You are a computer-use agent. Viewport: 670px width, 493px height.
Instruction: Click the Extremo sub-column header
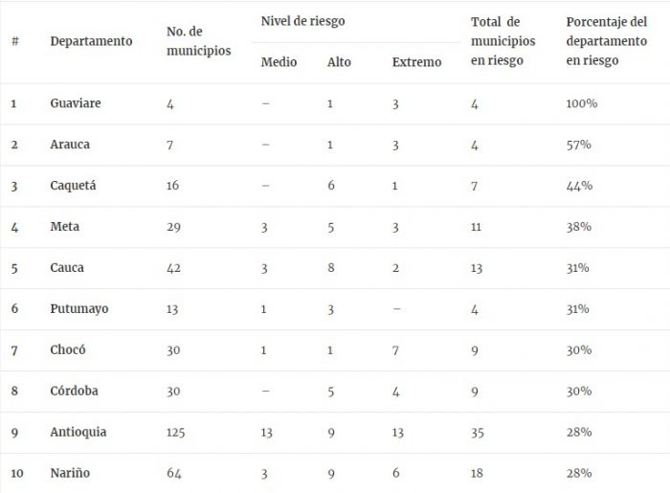416,62
